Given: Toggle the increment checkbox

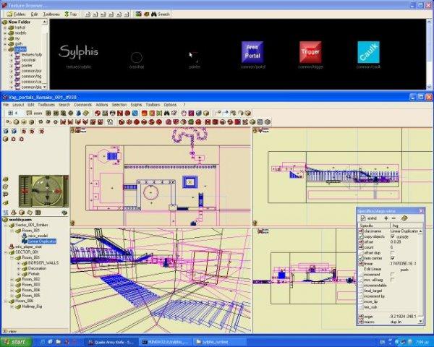Looking at the screenshot, I should click(x=393, y=274).
